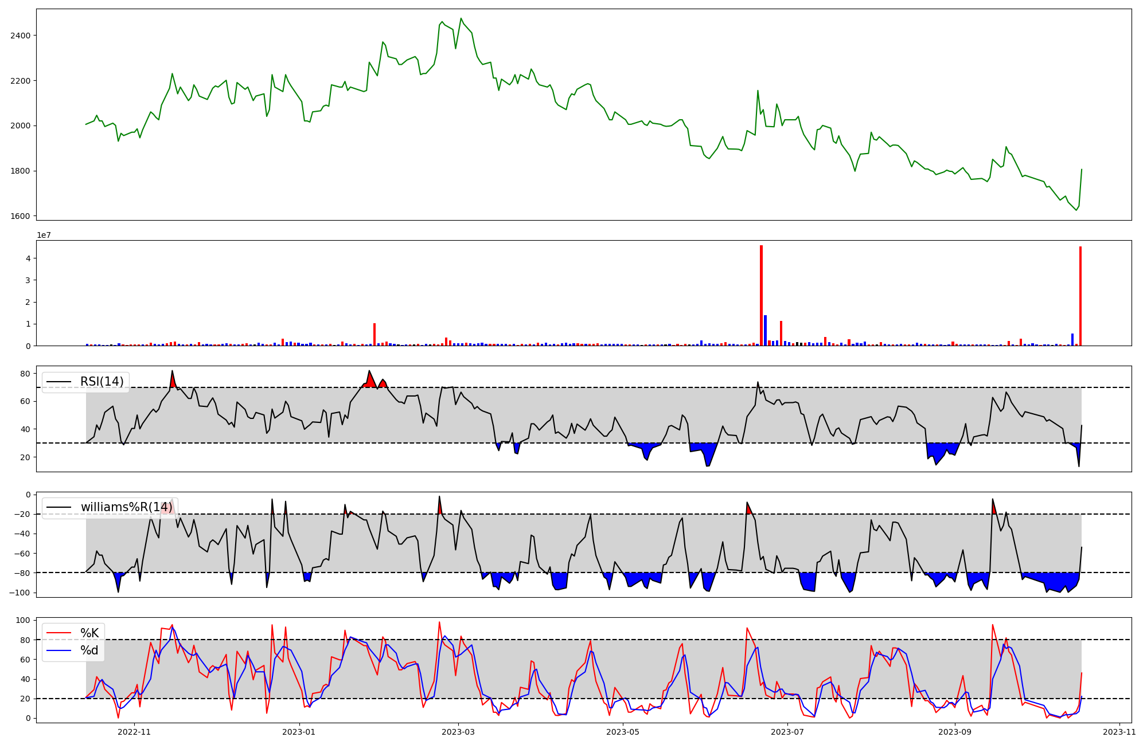Click the 2022-11 date axis label

(x=134, y=732)
